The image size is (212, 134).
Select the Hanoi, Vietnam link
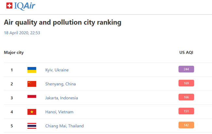click(x=59, y=112)
